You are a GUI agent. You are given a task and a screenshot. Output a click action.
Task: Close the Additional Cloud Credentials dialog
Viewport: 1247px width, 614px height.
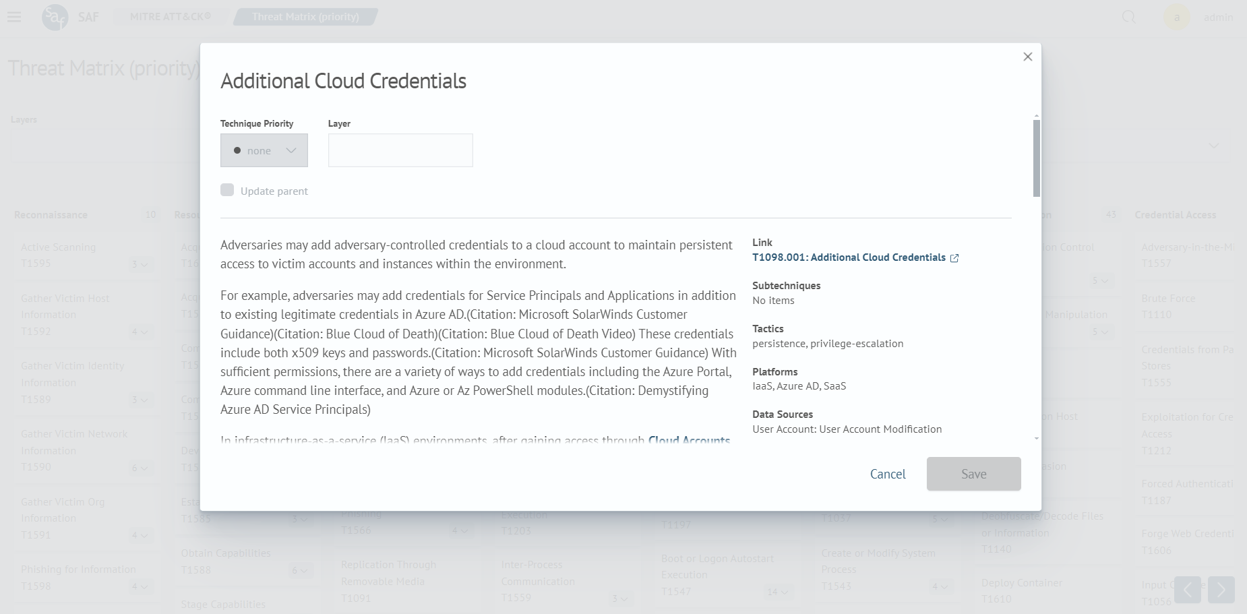coord(1027,57)
